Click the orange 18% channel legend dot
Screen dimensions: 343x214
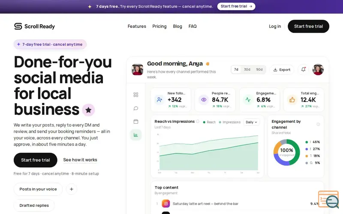click(307, 156)
